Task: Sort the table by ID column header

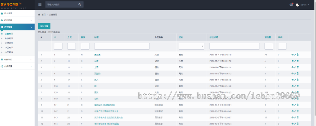Action: click(55, 37)
